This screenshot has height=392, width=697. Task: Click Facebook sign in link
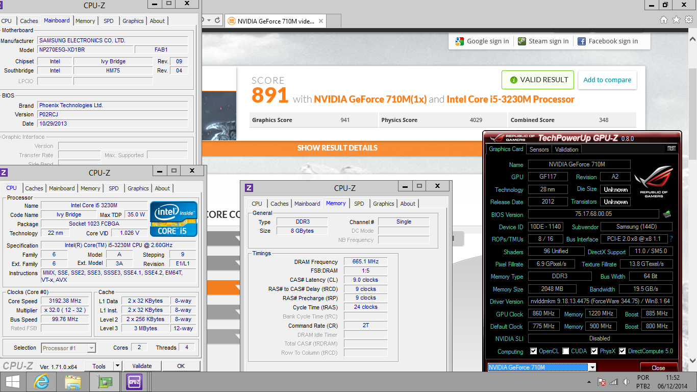(607, 41)
